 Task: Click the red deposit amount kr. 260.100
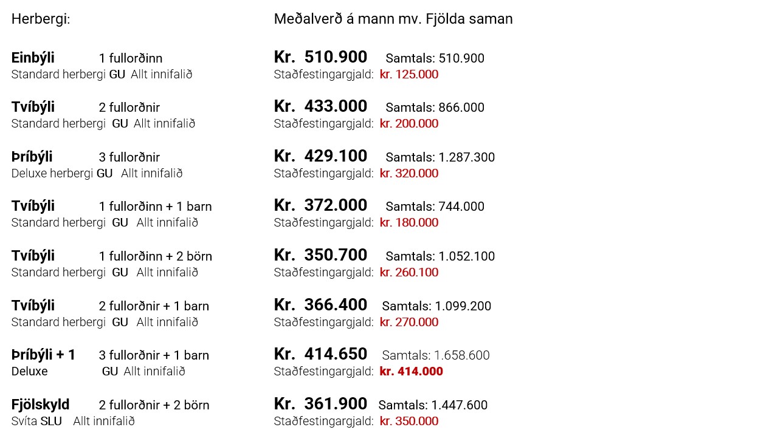(x=408, y=273)
